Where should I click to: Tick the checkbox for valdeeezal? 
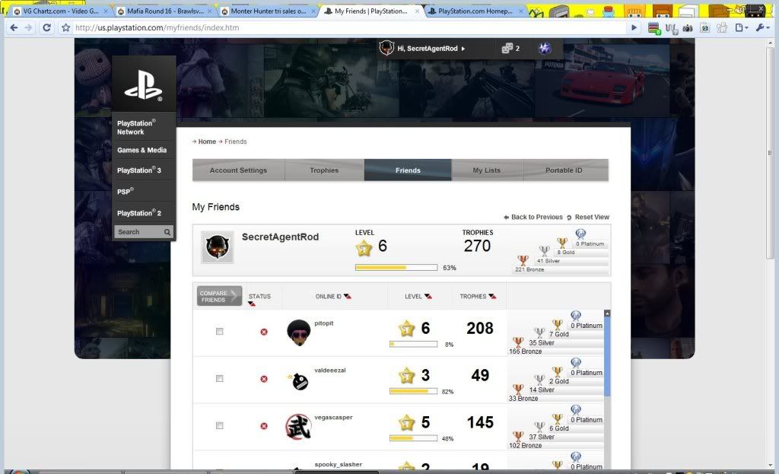coord(220,379)
